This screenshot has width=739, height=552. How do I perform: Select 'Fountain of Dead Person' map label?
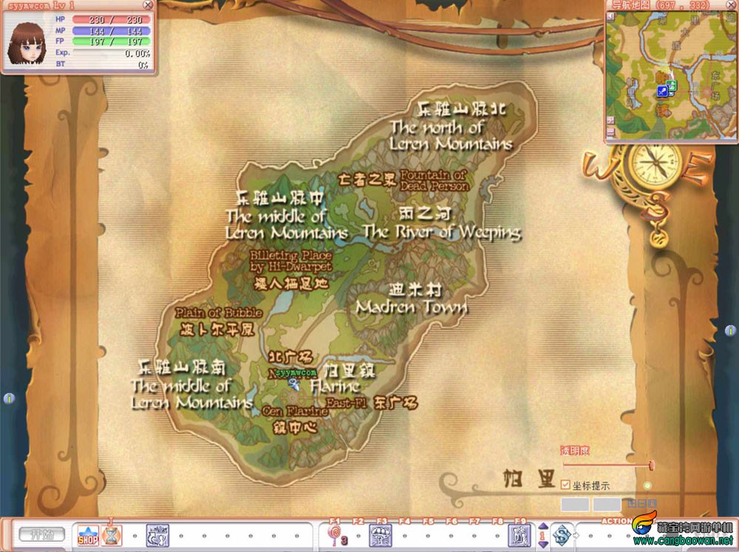tap(434, 180)
